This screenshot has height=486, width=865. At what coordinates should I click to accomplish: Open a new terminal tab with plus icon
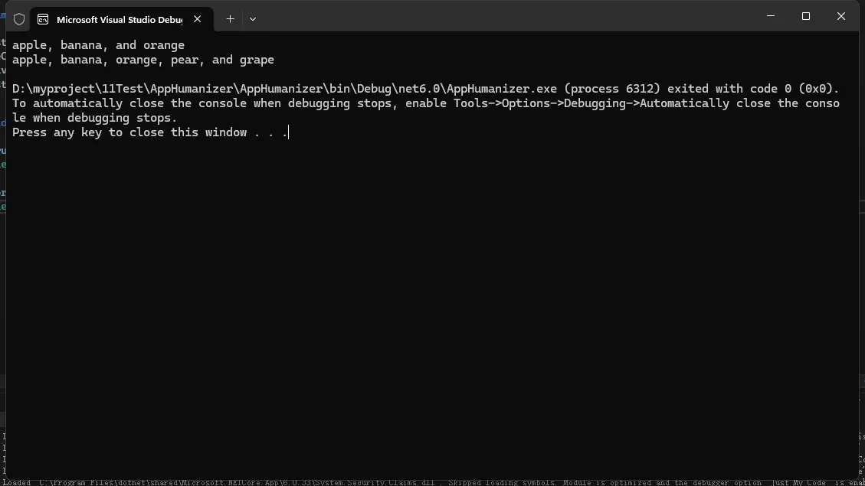pos(230,18)
